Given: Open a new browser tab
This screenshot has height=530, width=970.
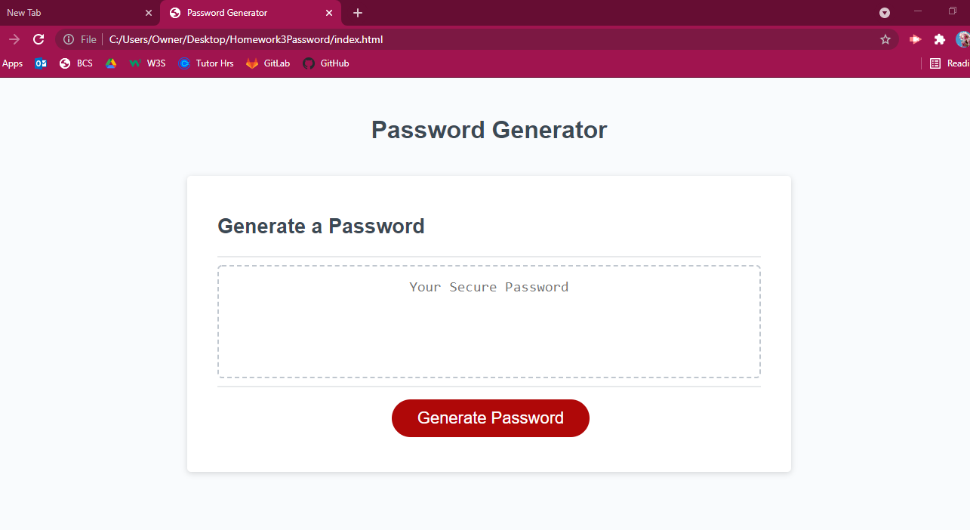Looking at the screenshot, I should coord(358,13).
